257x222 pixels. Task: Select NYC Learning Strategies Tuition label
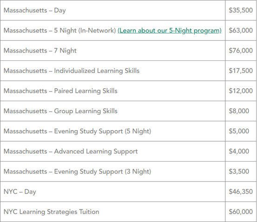coord(51,212)
